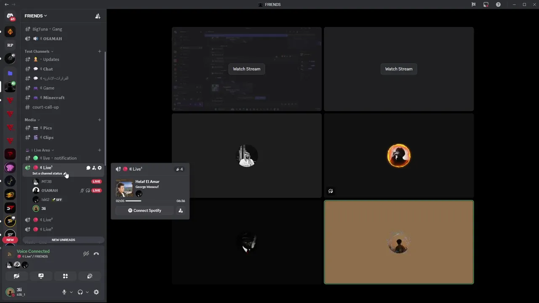Click Connect Spotify button
The image size is (539, 303).
click(145, 210)
